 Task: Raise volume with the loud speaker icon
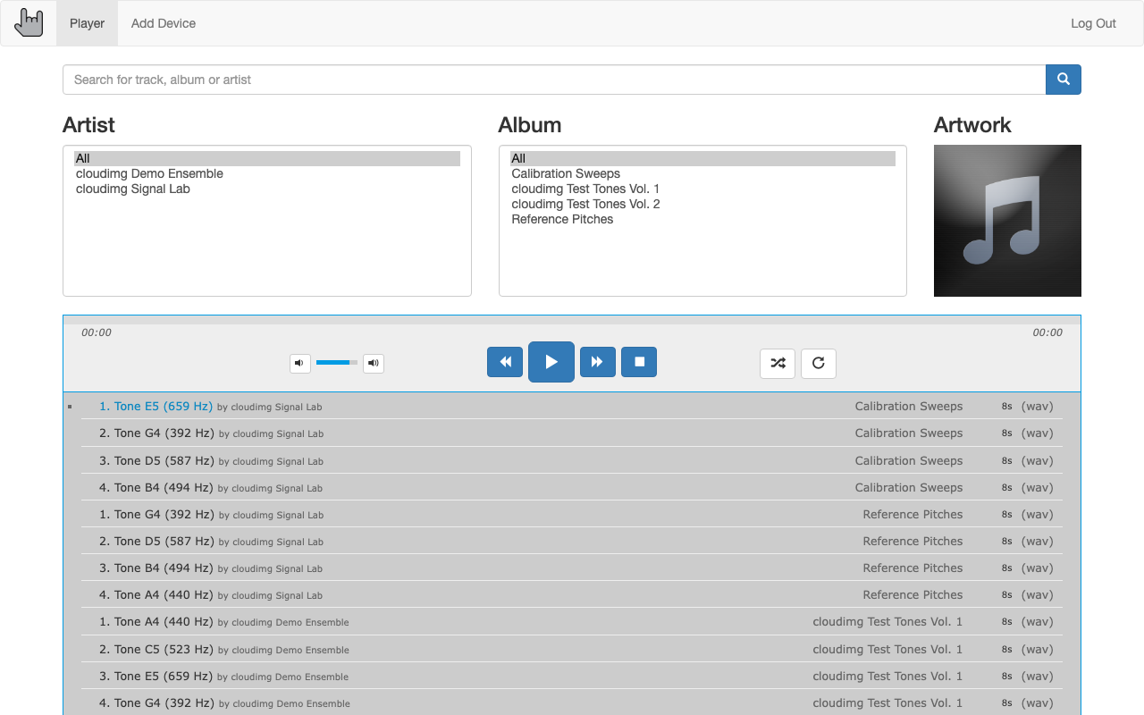(x=374, y=363)
